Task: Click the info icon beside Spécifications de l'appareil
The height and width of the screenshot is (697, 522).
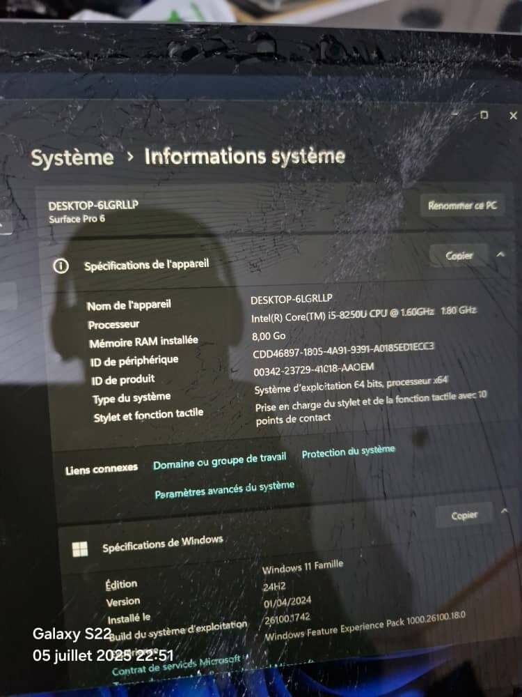Action: (61, 266)
